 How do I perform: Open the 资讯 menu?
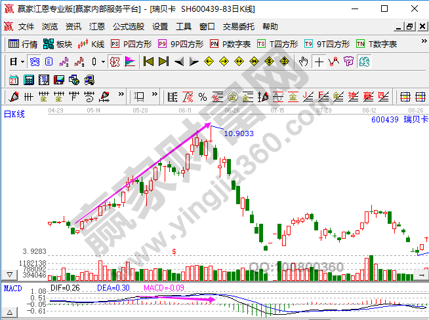click(x=73, y=26)
